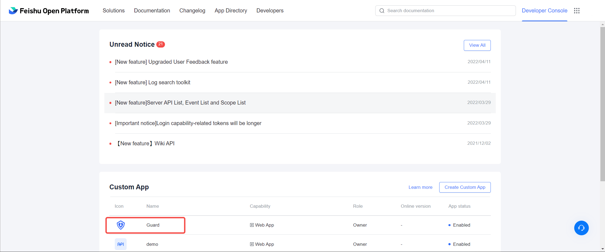Image resolution: width=605 pixels, height=252 pixels.
Task: Open the nine-dot app grid menu
Action: click(x=577, y=11)
